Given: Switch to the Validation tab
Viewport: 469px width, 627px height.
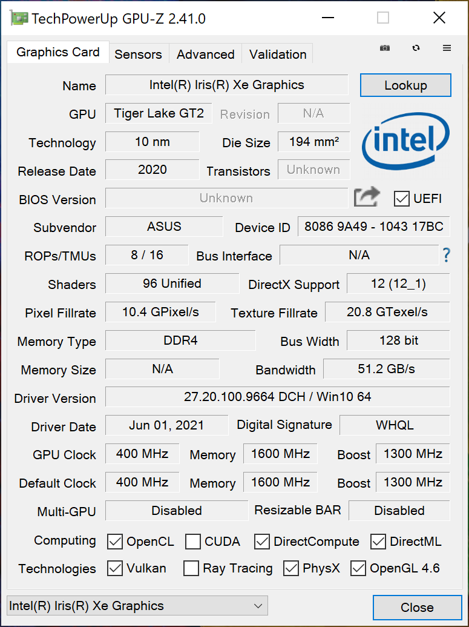Looking at the screenshot, I should coord(278,54).
